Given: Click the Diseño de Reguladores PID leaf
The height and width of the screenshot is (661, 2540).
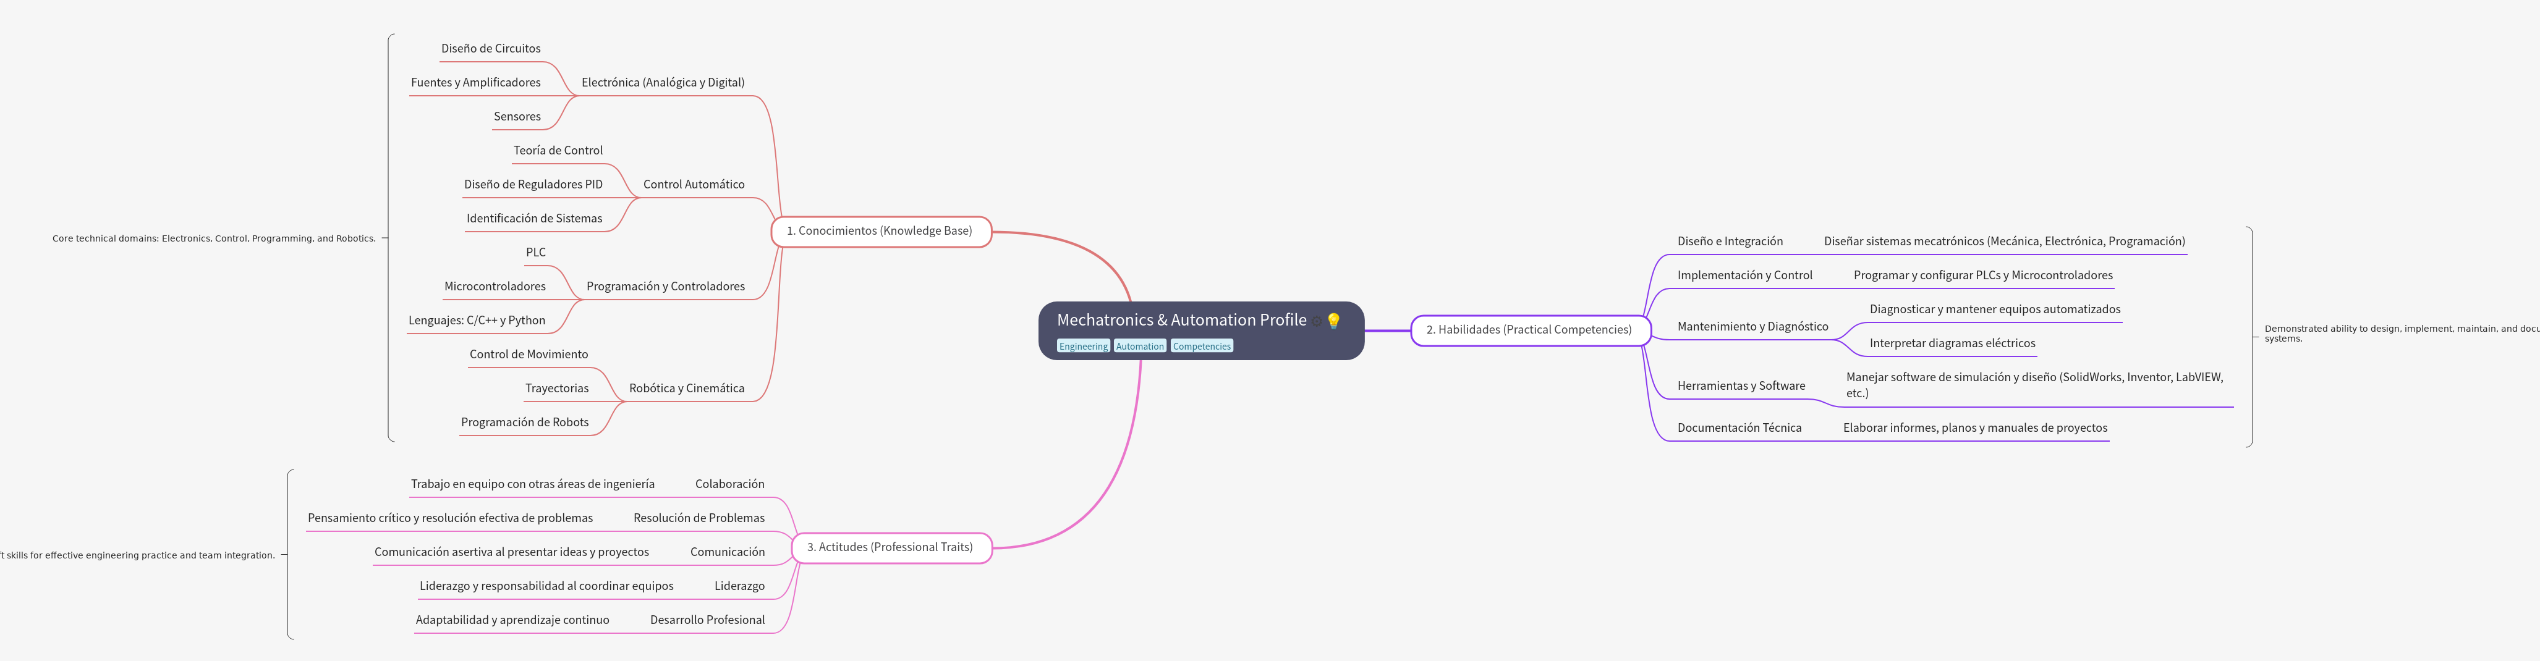Looking at the screenshot, I should pos(532,185).
